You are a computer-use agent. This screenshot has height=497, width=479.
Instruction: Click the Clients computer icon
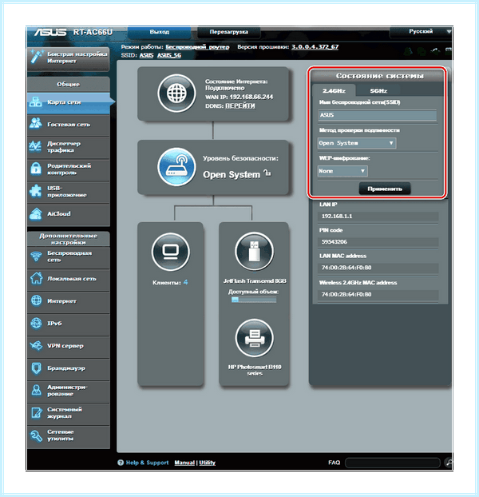pos(171,252)
